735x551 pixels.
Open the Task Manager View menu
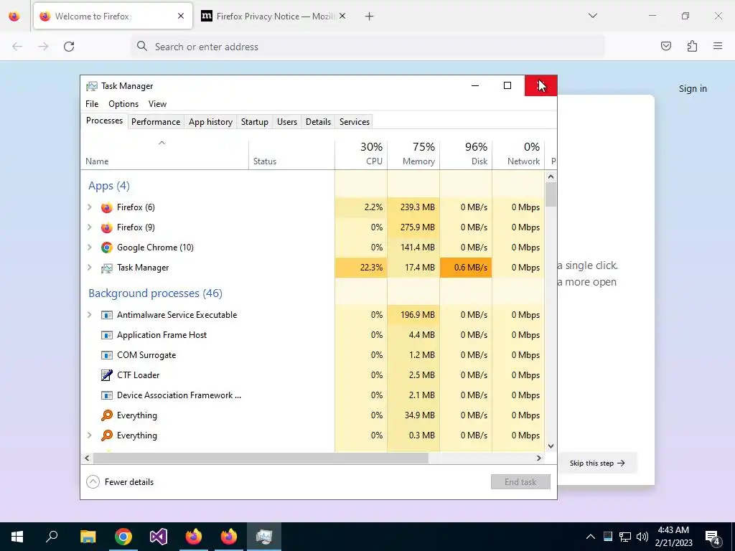157,104
